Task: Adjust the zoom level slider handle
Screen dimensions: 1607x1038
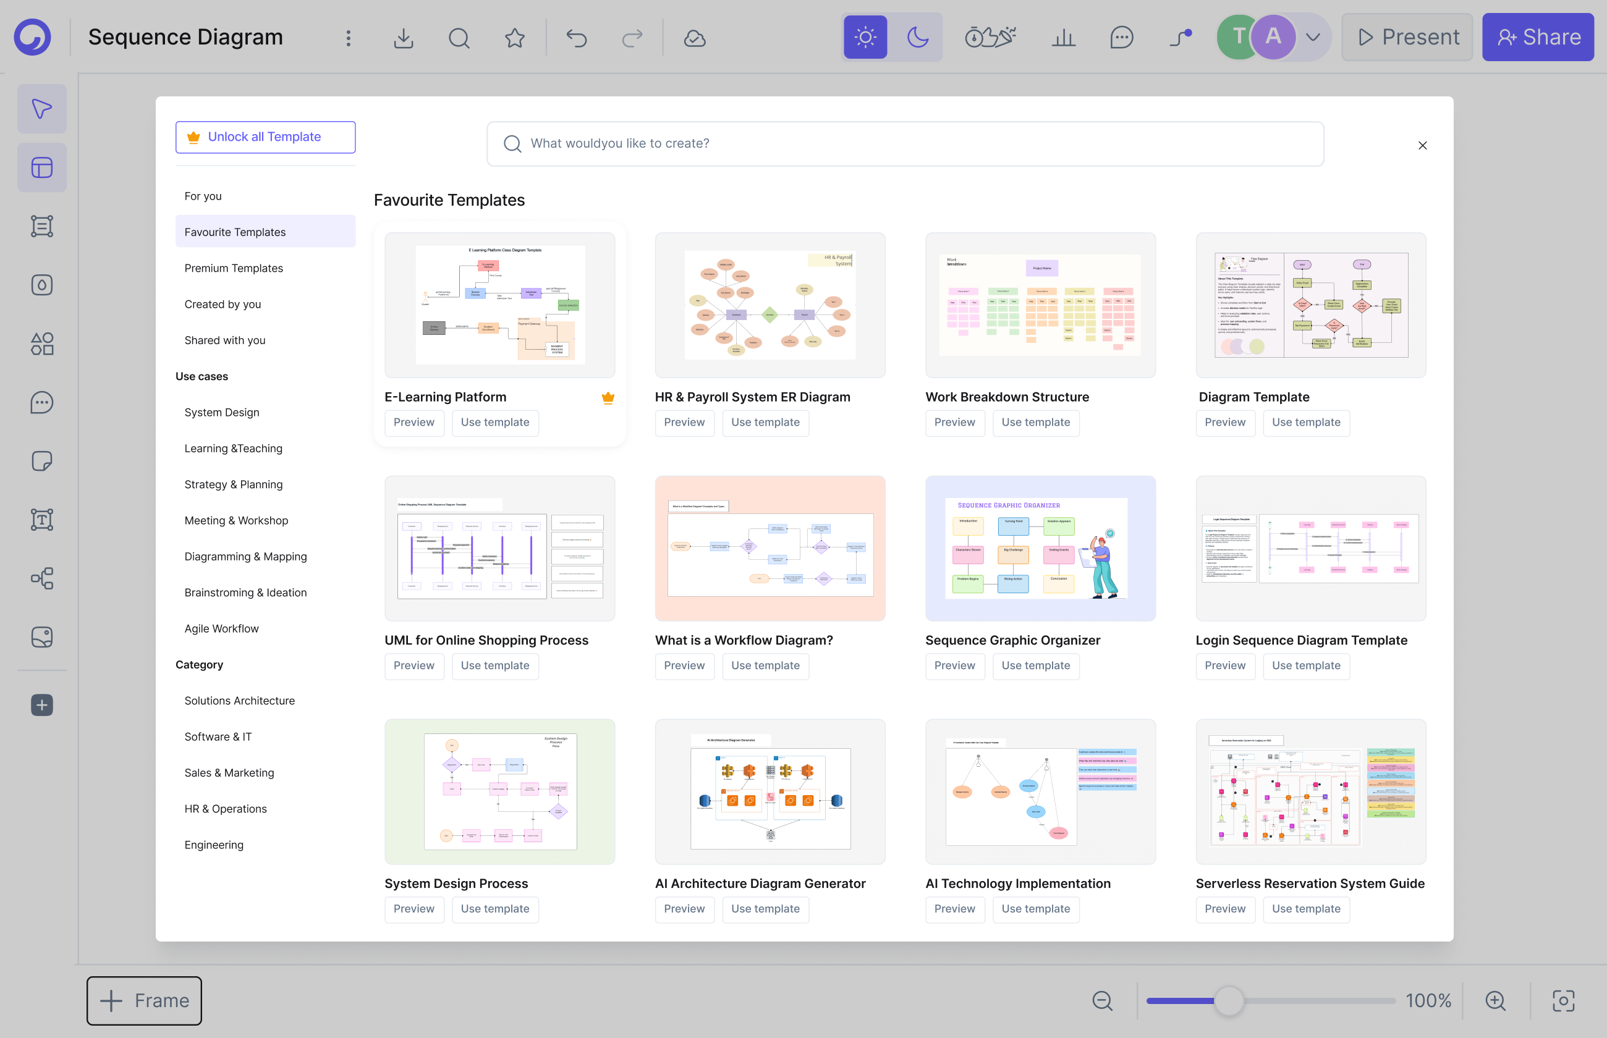Action: [1229, 1001]
